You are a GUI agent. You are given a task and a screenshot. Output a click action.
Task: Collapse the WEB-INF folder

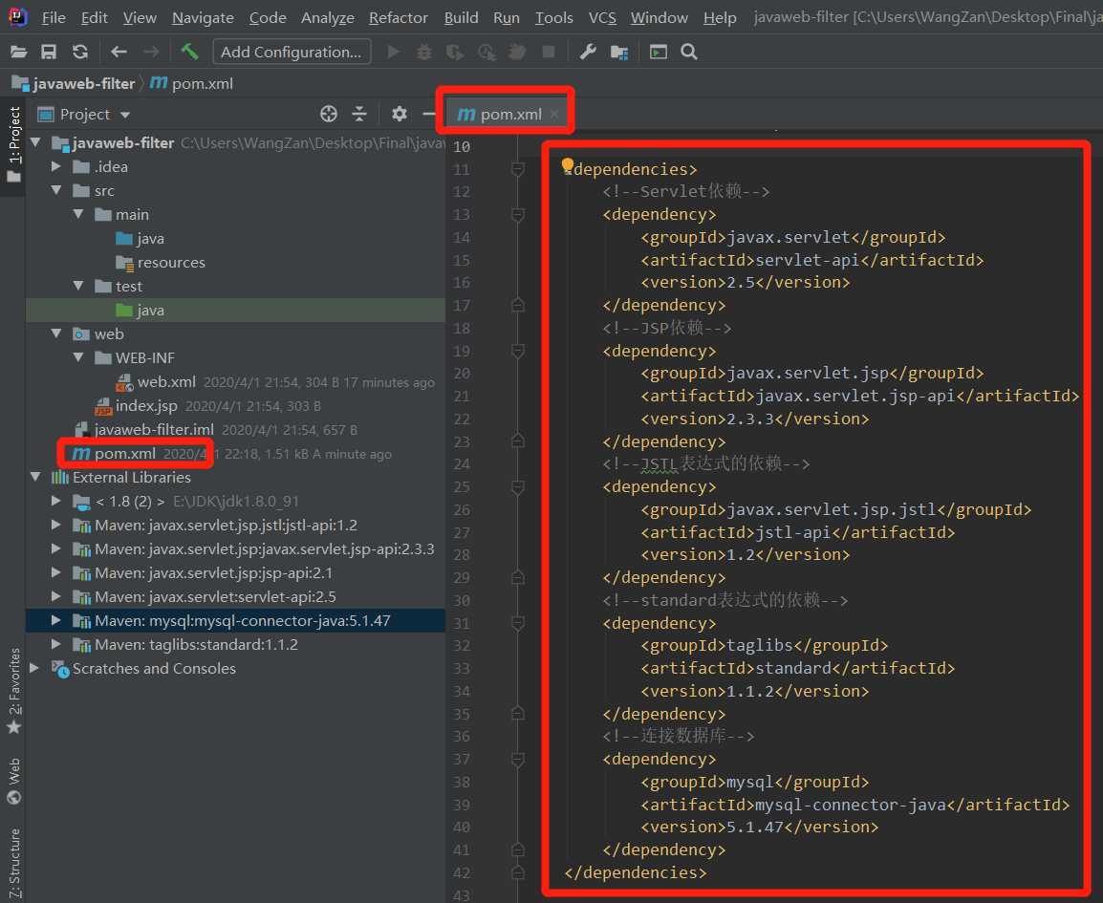(78, 358)
